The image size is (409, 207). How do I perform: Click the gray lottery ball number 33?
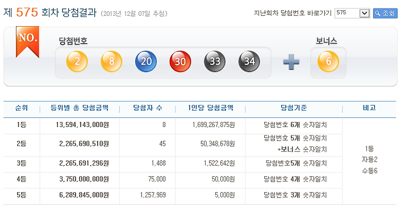coord(215,61)
